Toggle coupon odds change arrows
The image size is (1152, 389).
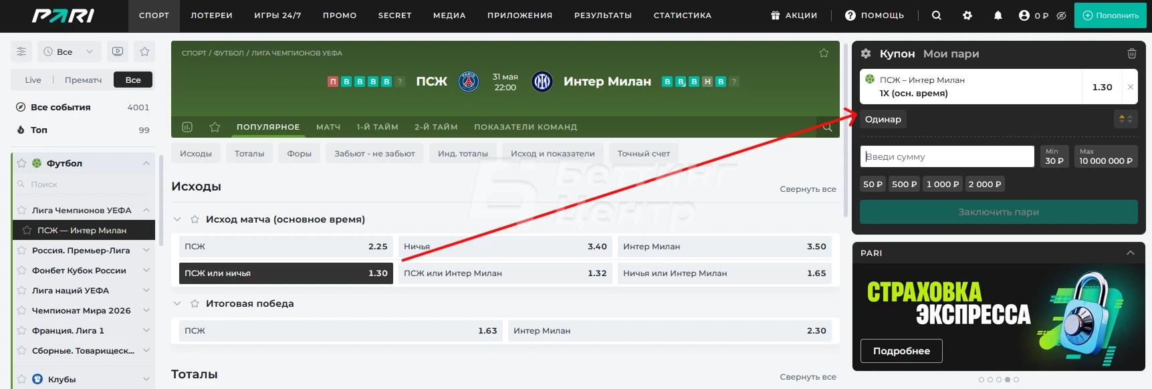point(1126,119)
